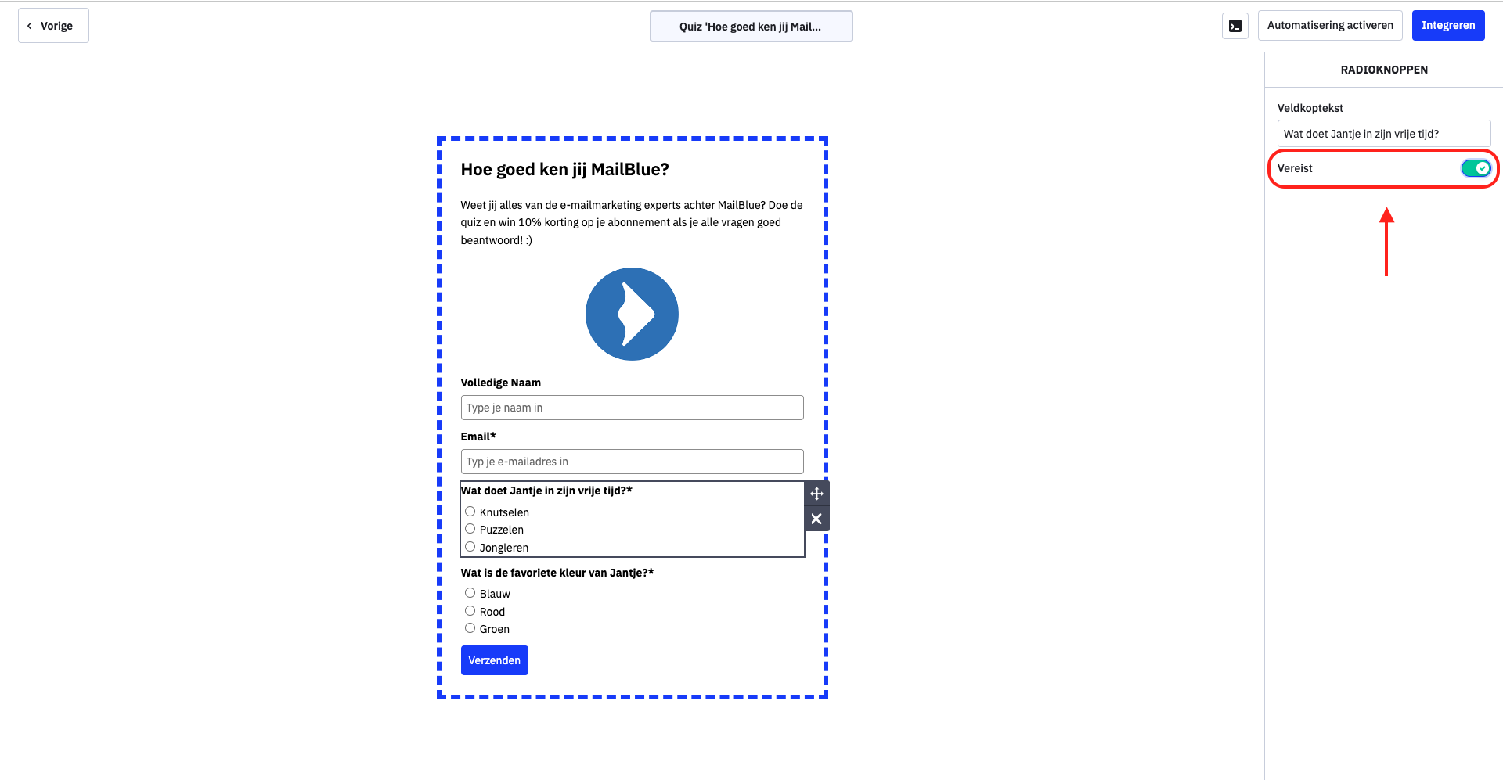This screenshot has width=1503, height=780.
Task: Edit the quiz title field
Action: click(751, 27)
